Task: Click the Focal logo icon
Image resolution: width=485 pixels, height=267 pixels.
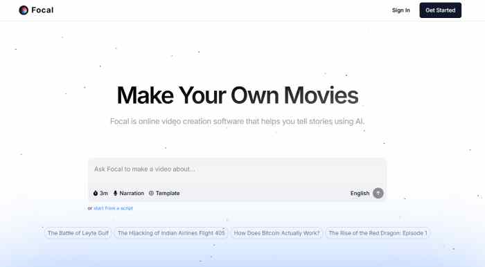Action: [24, 10]
